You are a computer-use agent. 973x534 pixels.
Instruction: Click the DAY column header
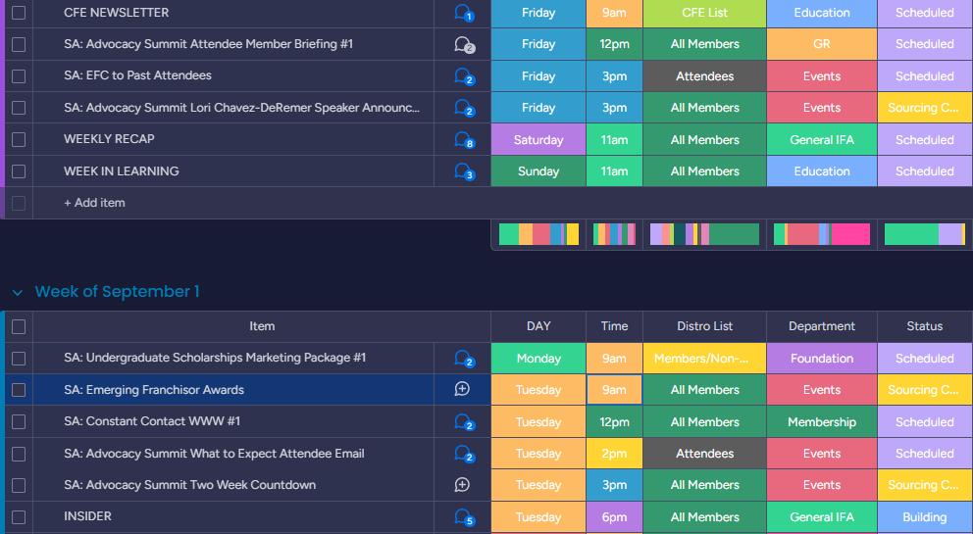(538, 326)
